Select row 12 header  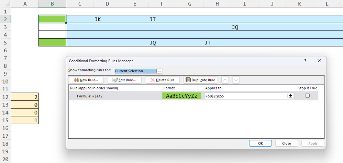click(5, 97)
